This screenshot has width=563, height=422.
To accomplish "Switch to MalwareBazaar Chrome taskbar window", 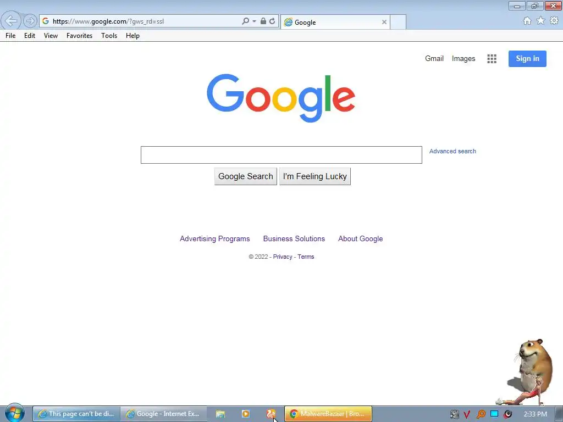I will [328, 414].
